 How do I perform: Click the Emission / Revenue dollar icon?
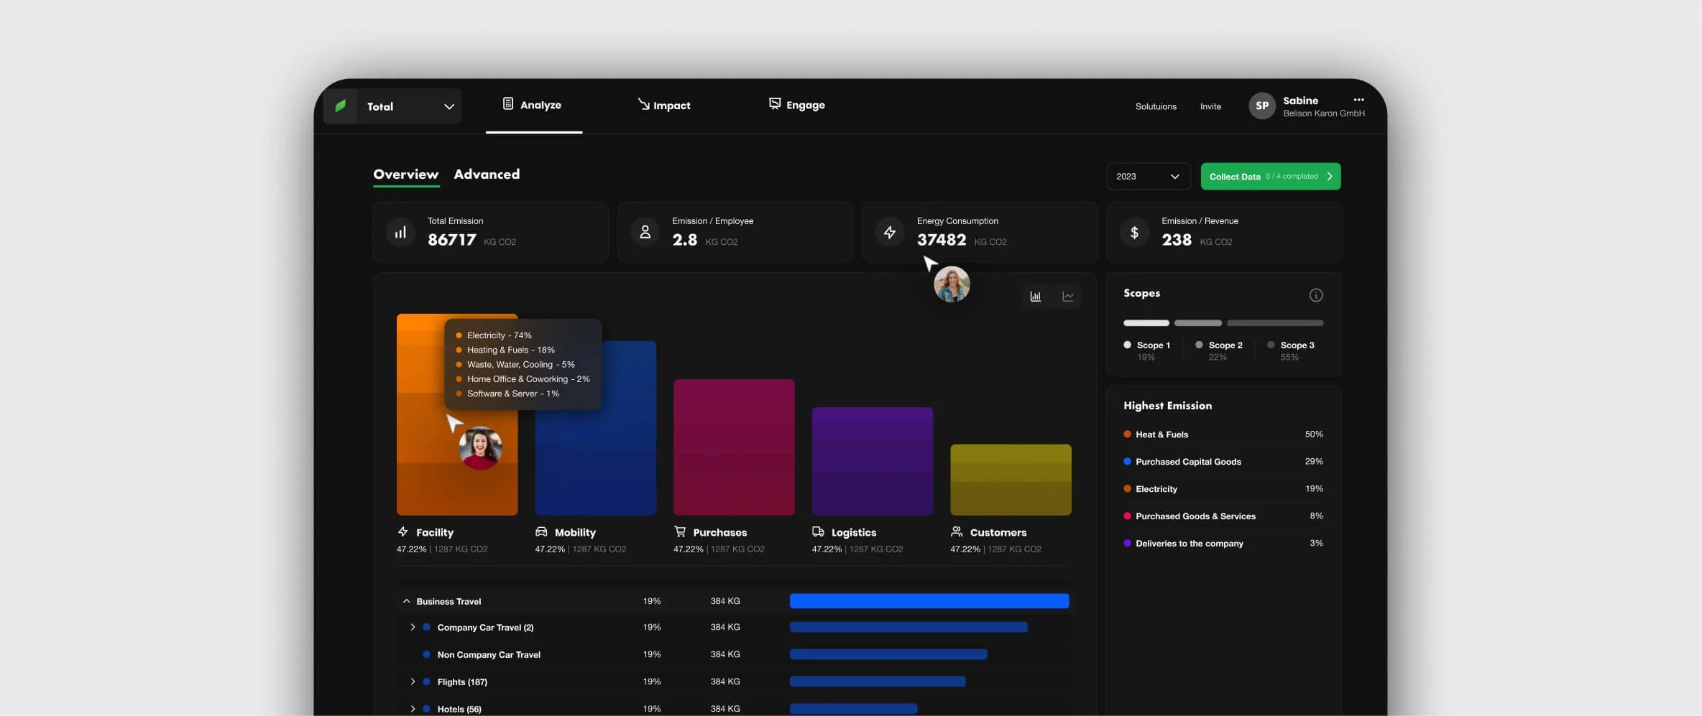point(1134,232)
